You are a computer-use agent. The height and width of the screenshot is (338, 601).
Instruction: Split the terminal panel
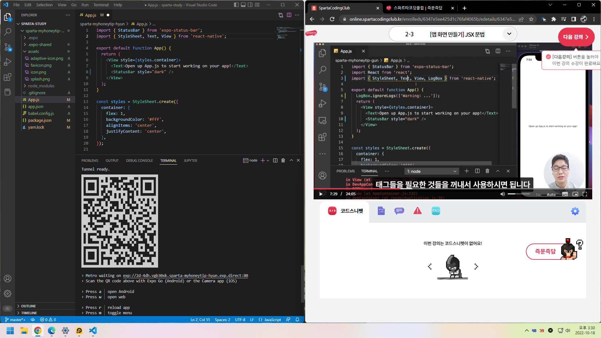point(275,161)
